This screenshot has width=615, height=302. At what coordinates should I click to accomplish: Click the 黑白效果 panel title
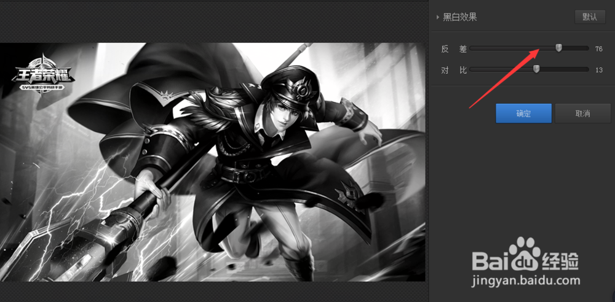coord(459,17)
